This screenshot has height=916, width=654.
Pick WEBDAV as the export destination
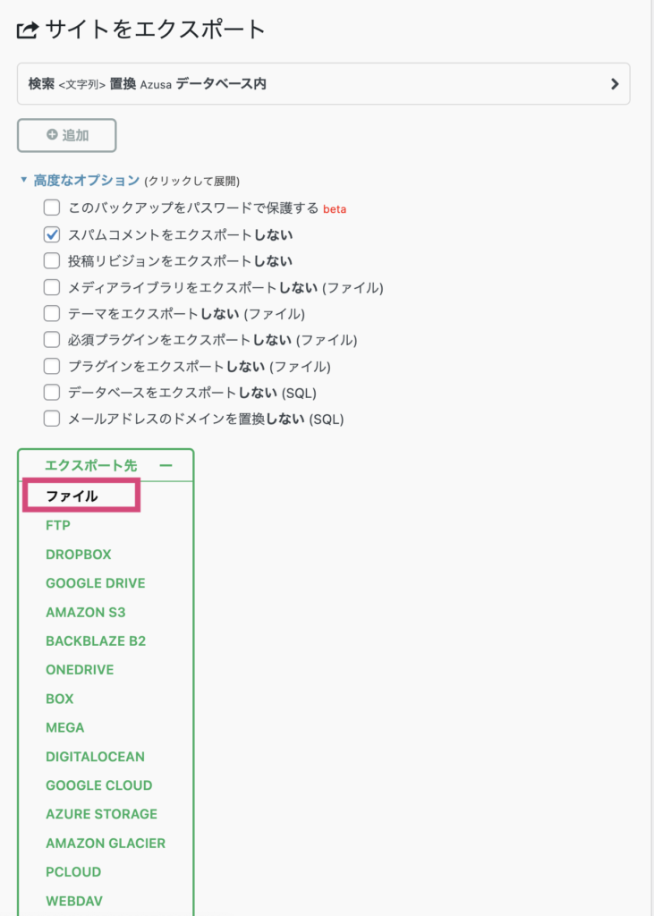click(74, 901)
